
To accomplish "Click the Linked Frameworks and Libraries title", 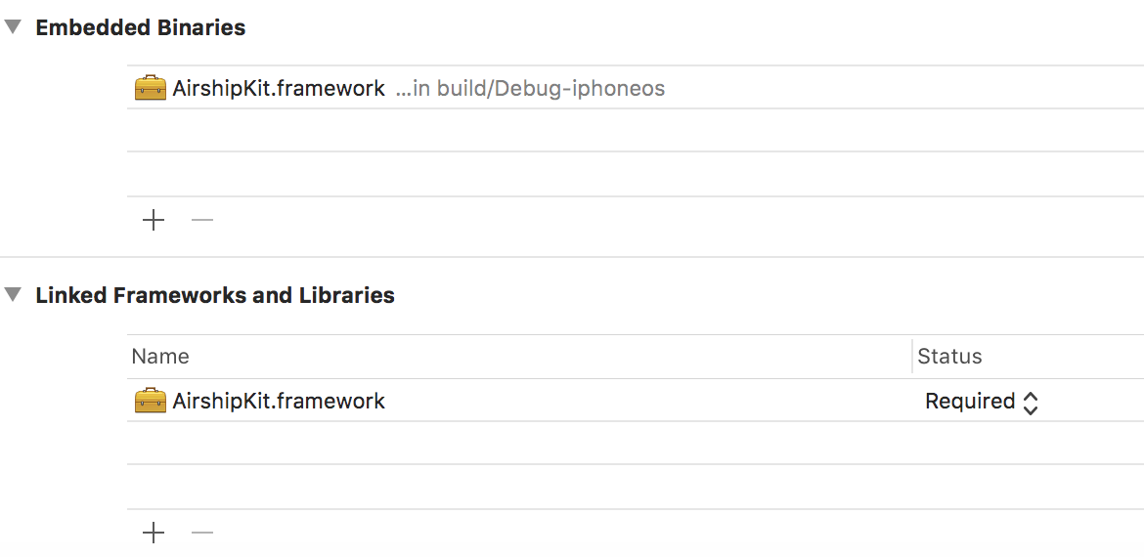I will point(215,295).
